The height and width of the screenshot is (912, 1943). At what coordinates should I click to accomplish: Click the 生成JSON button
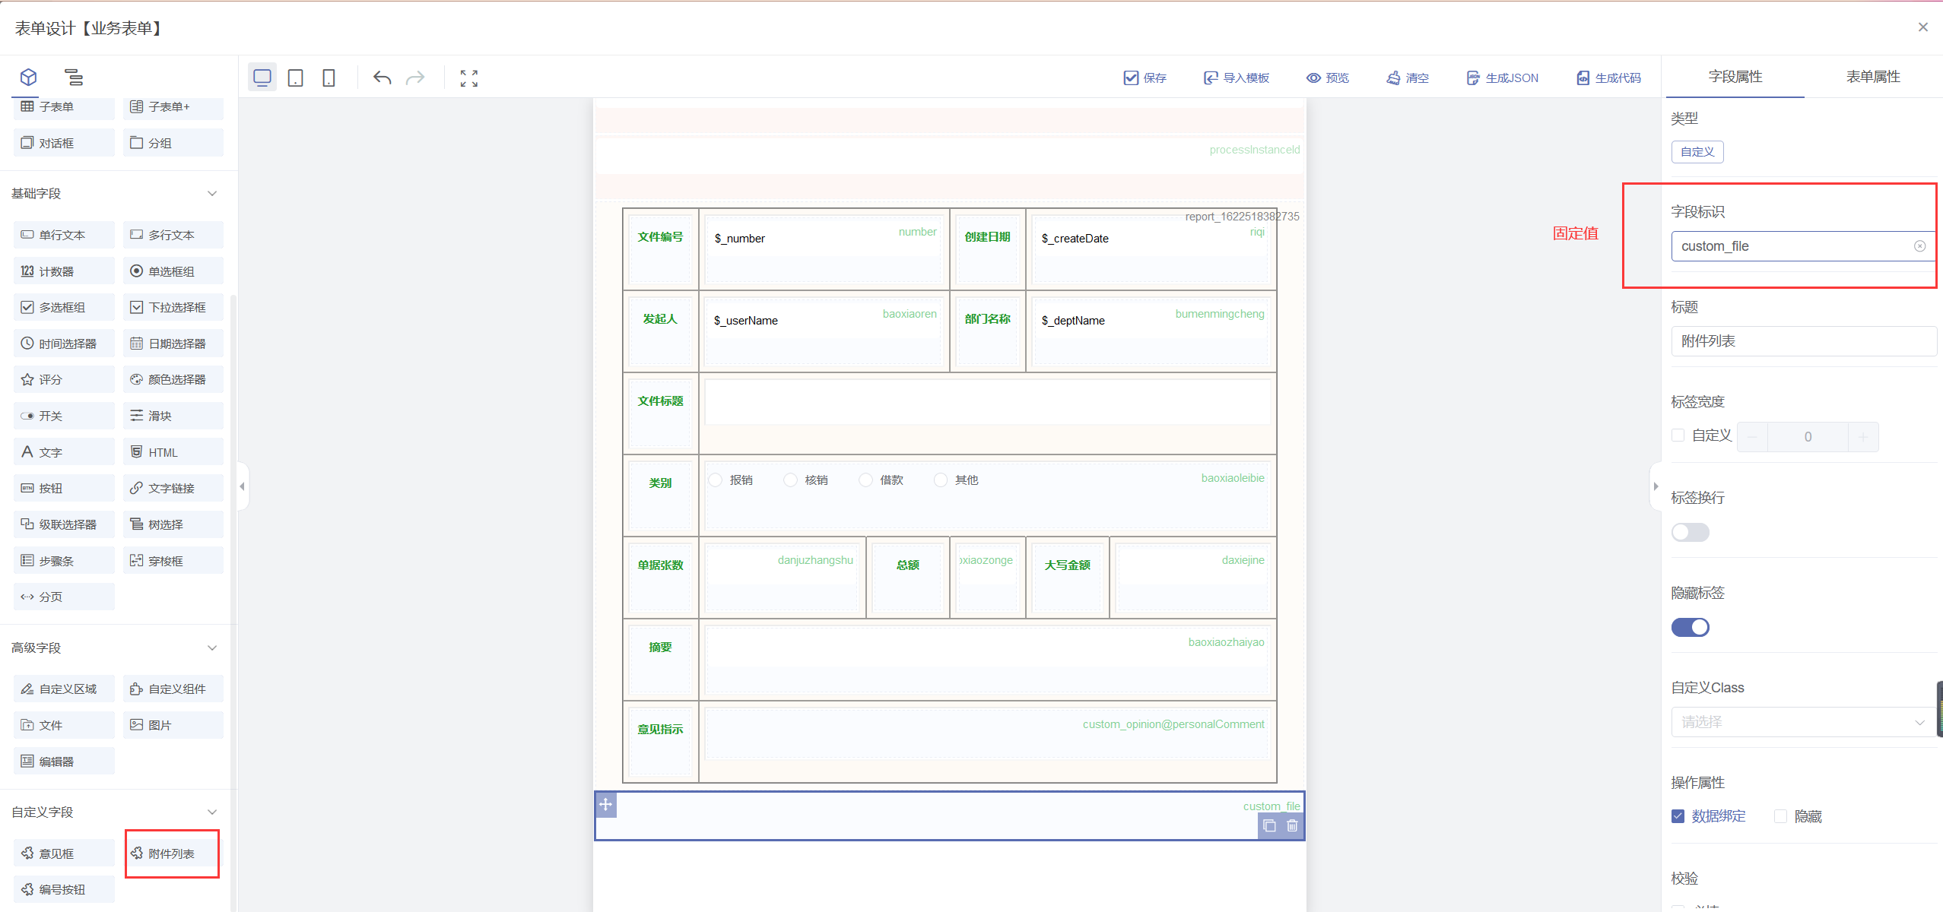[x=1503, y=78]
